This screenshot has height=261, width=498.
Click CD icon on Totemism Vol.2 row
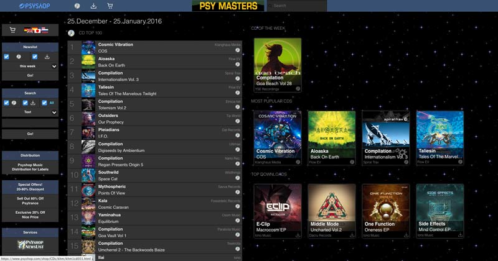(237, 107)
